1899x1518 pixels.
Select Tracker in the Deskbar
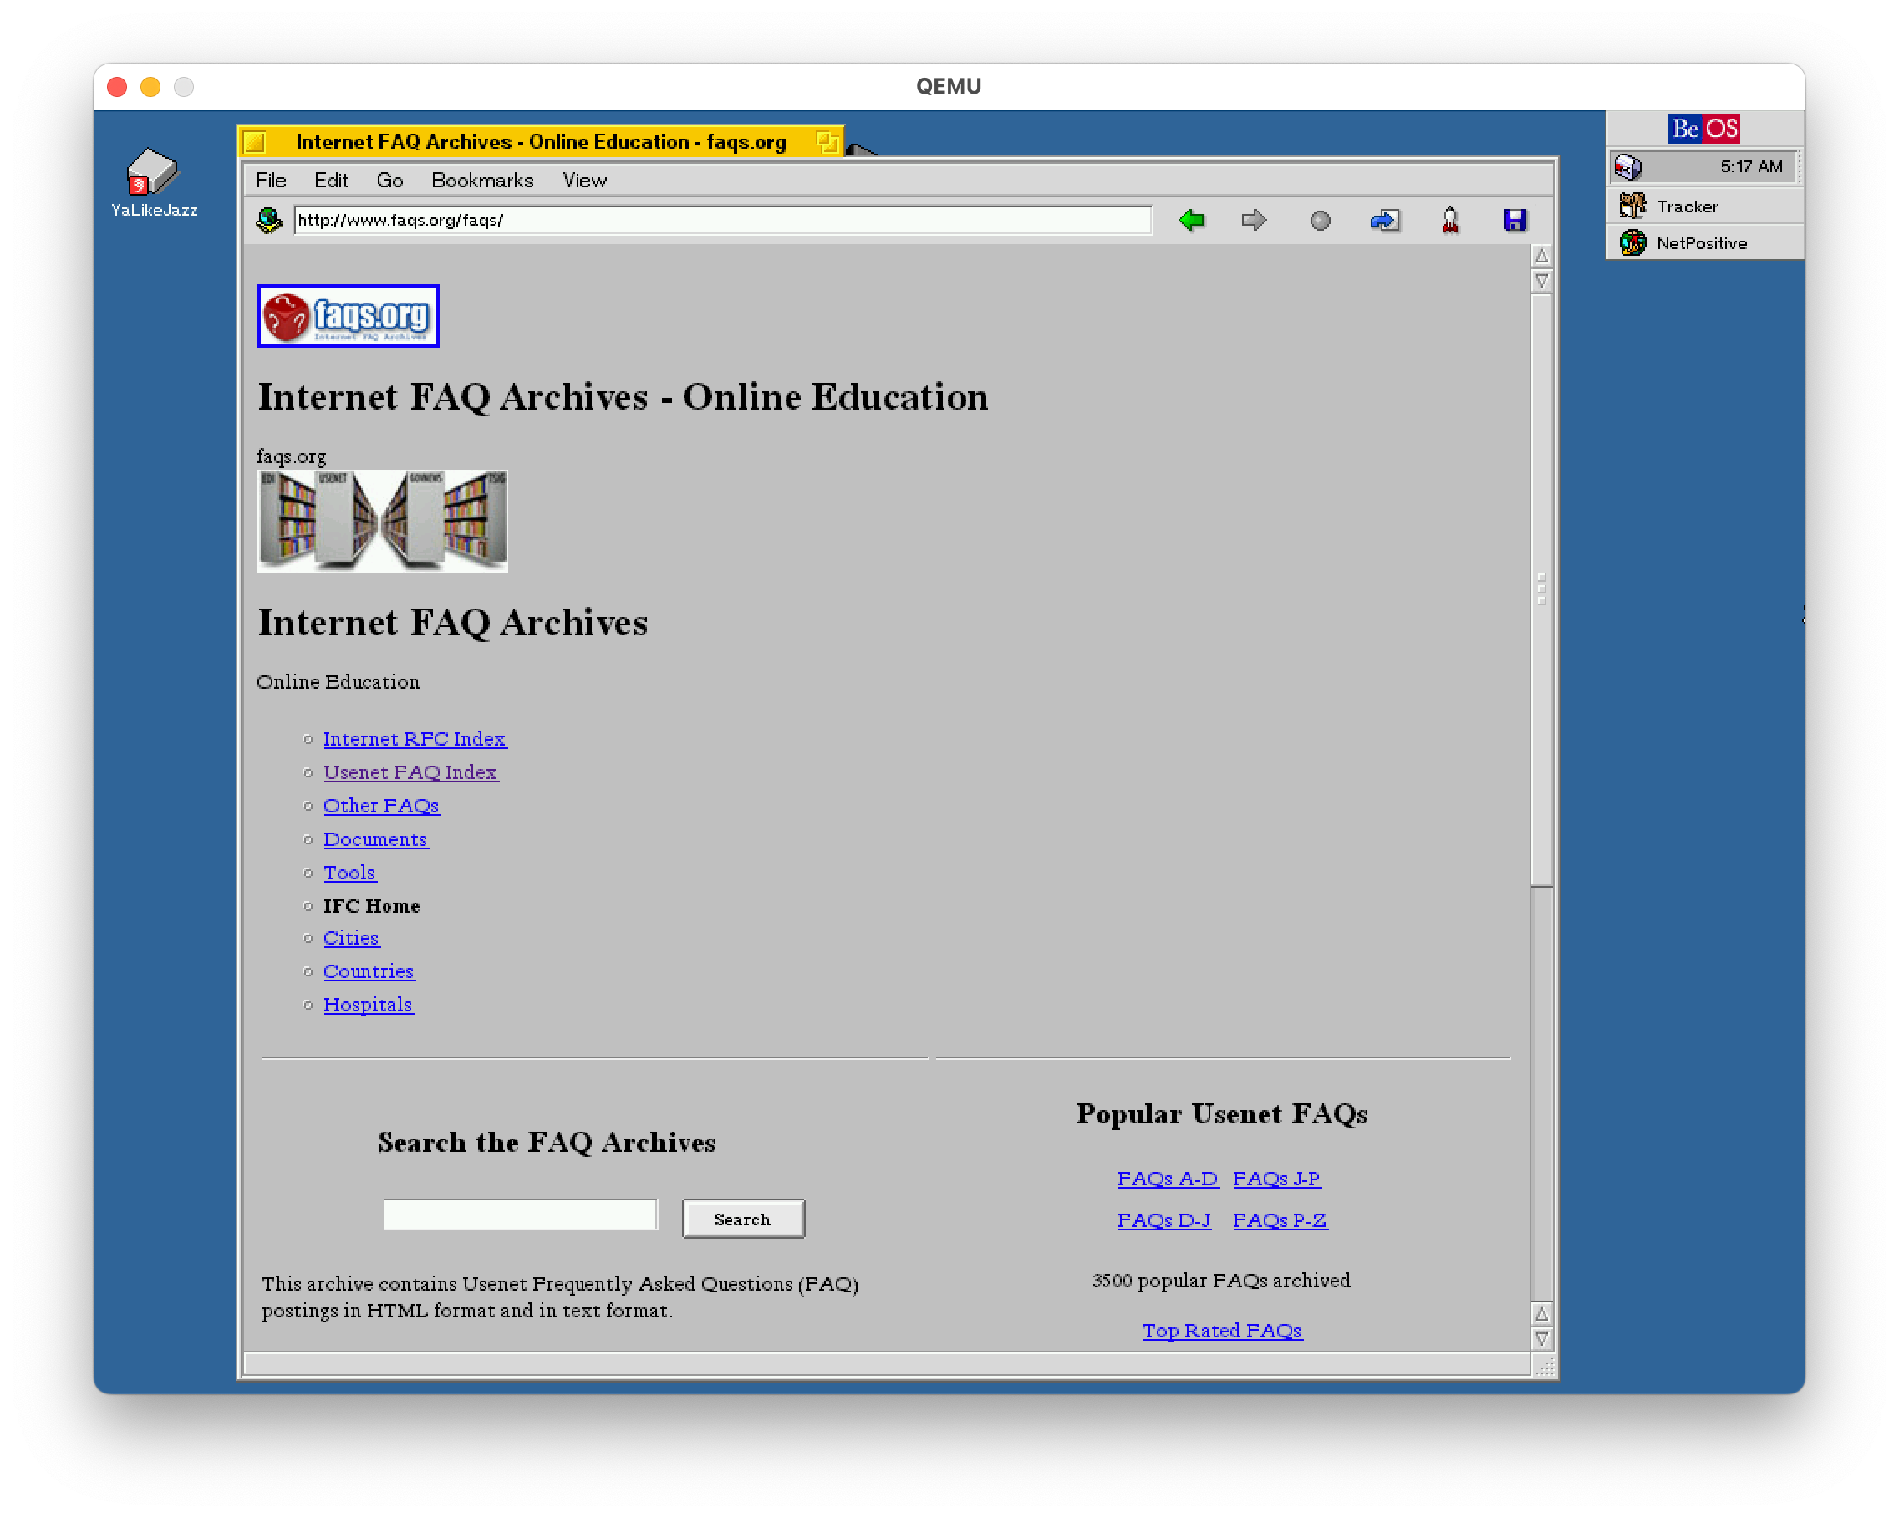[1687, 206]
